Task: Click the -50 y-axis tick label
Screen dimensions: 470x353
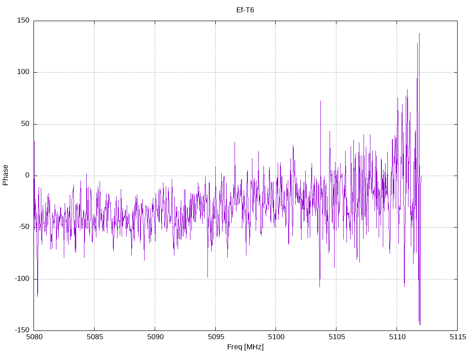Action: point(24,227)
